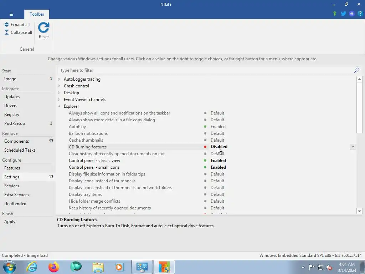Click the blue help question icon

(x=360, y=14)
